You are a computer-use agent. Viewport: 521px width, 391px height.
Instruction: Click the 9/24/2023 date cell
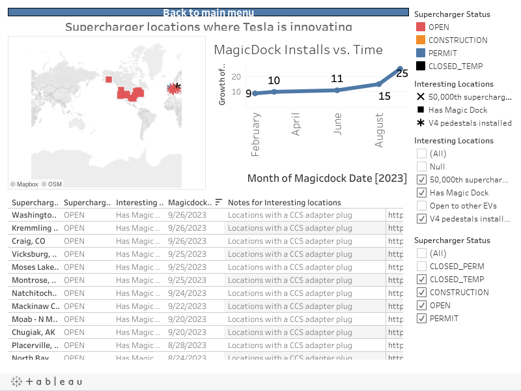[x=187, y=293]
